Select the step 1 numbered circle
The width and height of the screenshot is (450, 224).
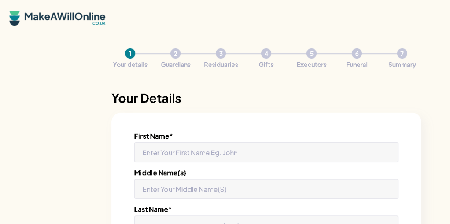[130, 54]
